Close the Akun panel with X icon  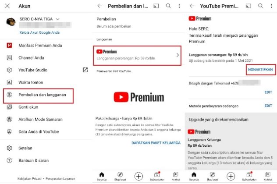pyautogui.click(x=7, y=6)
